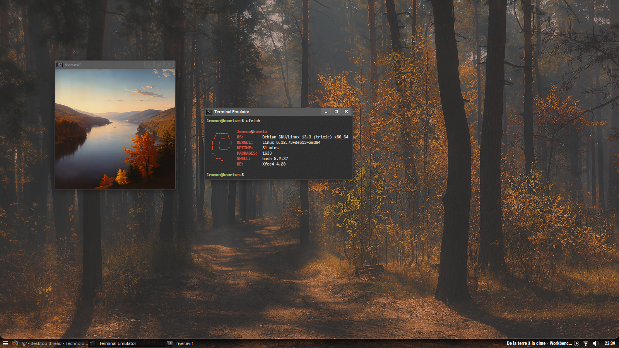Click the 'UPTIME:' label in the terminal
619x348 pixels.
(x=245, y=148)
